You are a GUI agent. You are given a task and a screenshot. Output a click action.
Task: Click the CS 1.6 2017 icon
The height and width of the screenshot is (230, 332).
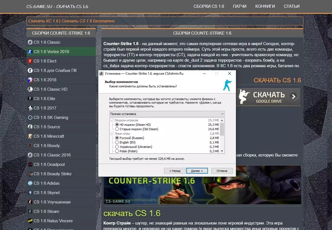tap(30, 108)
